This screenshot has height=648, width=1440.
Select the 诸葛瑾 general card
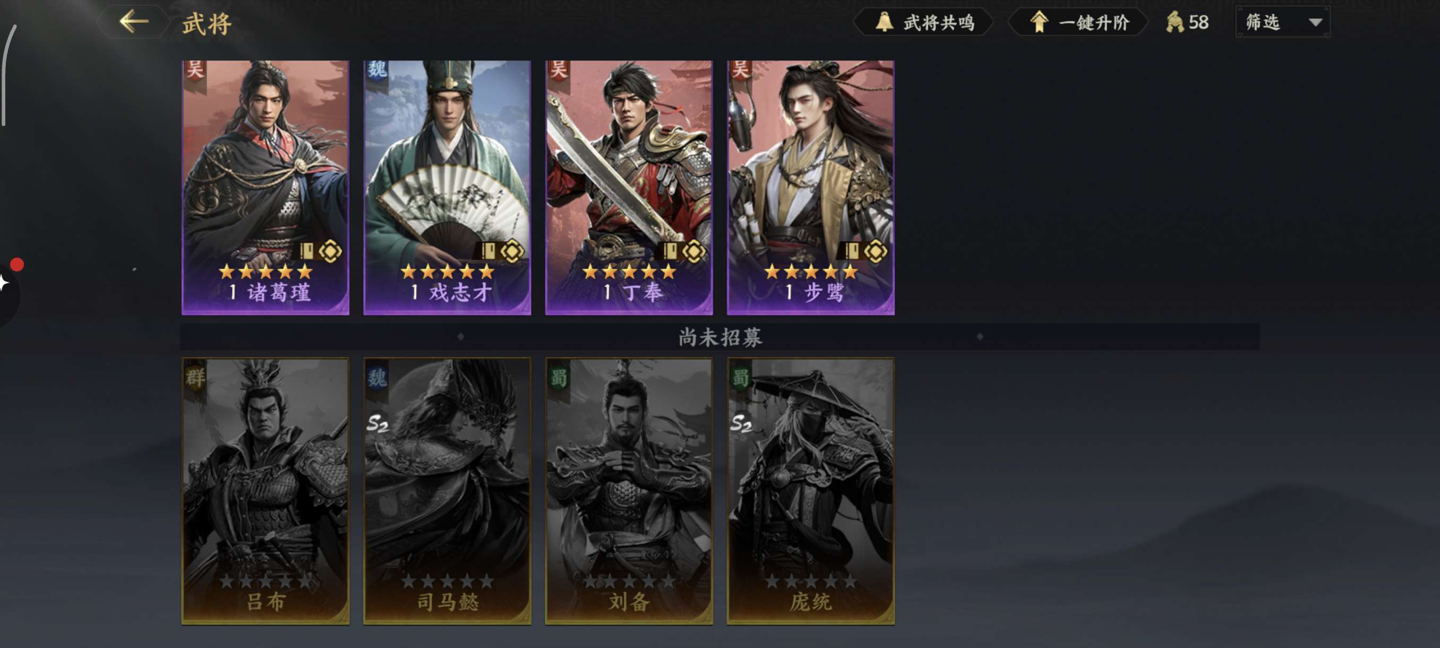[265, 187]
